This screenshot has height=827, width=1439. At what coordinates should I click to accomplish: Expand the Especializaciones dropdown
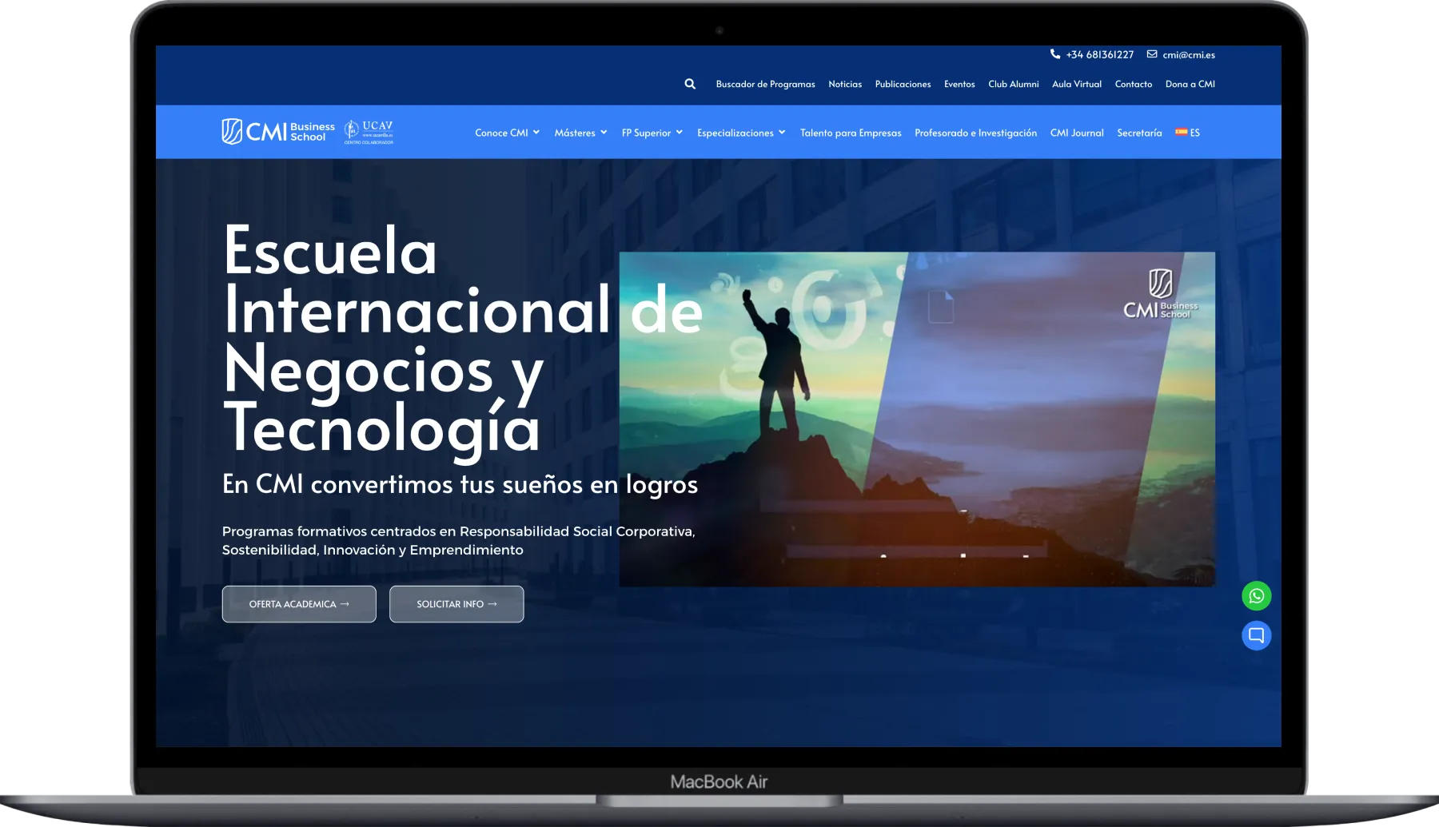point(741,133)
